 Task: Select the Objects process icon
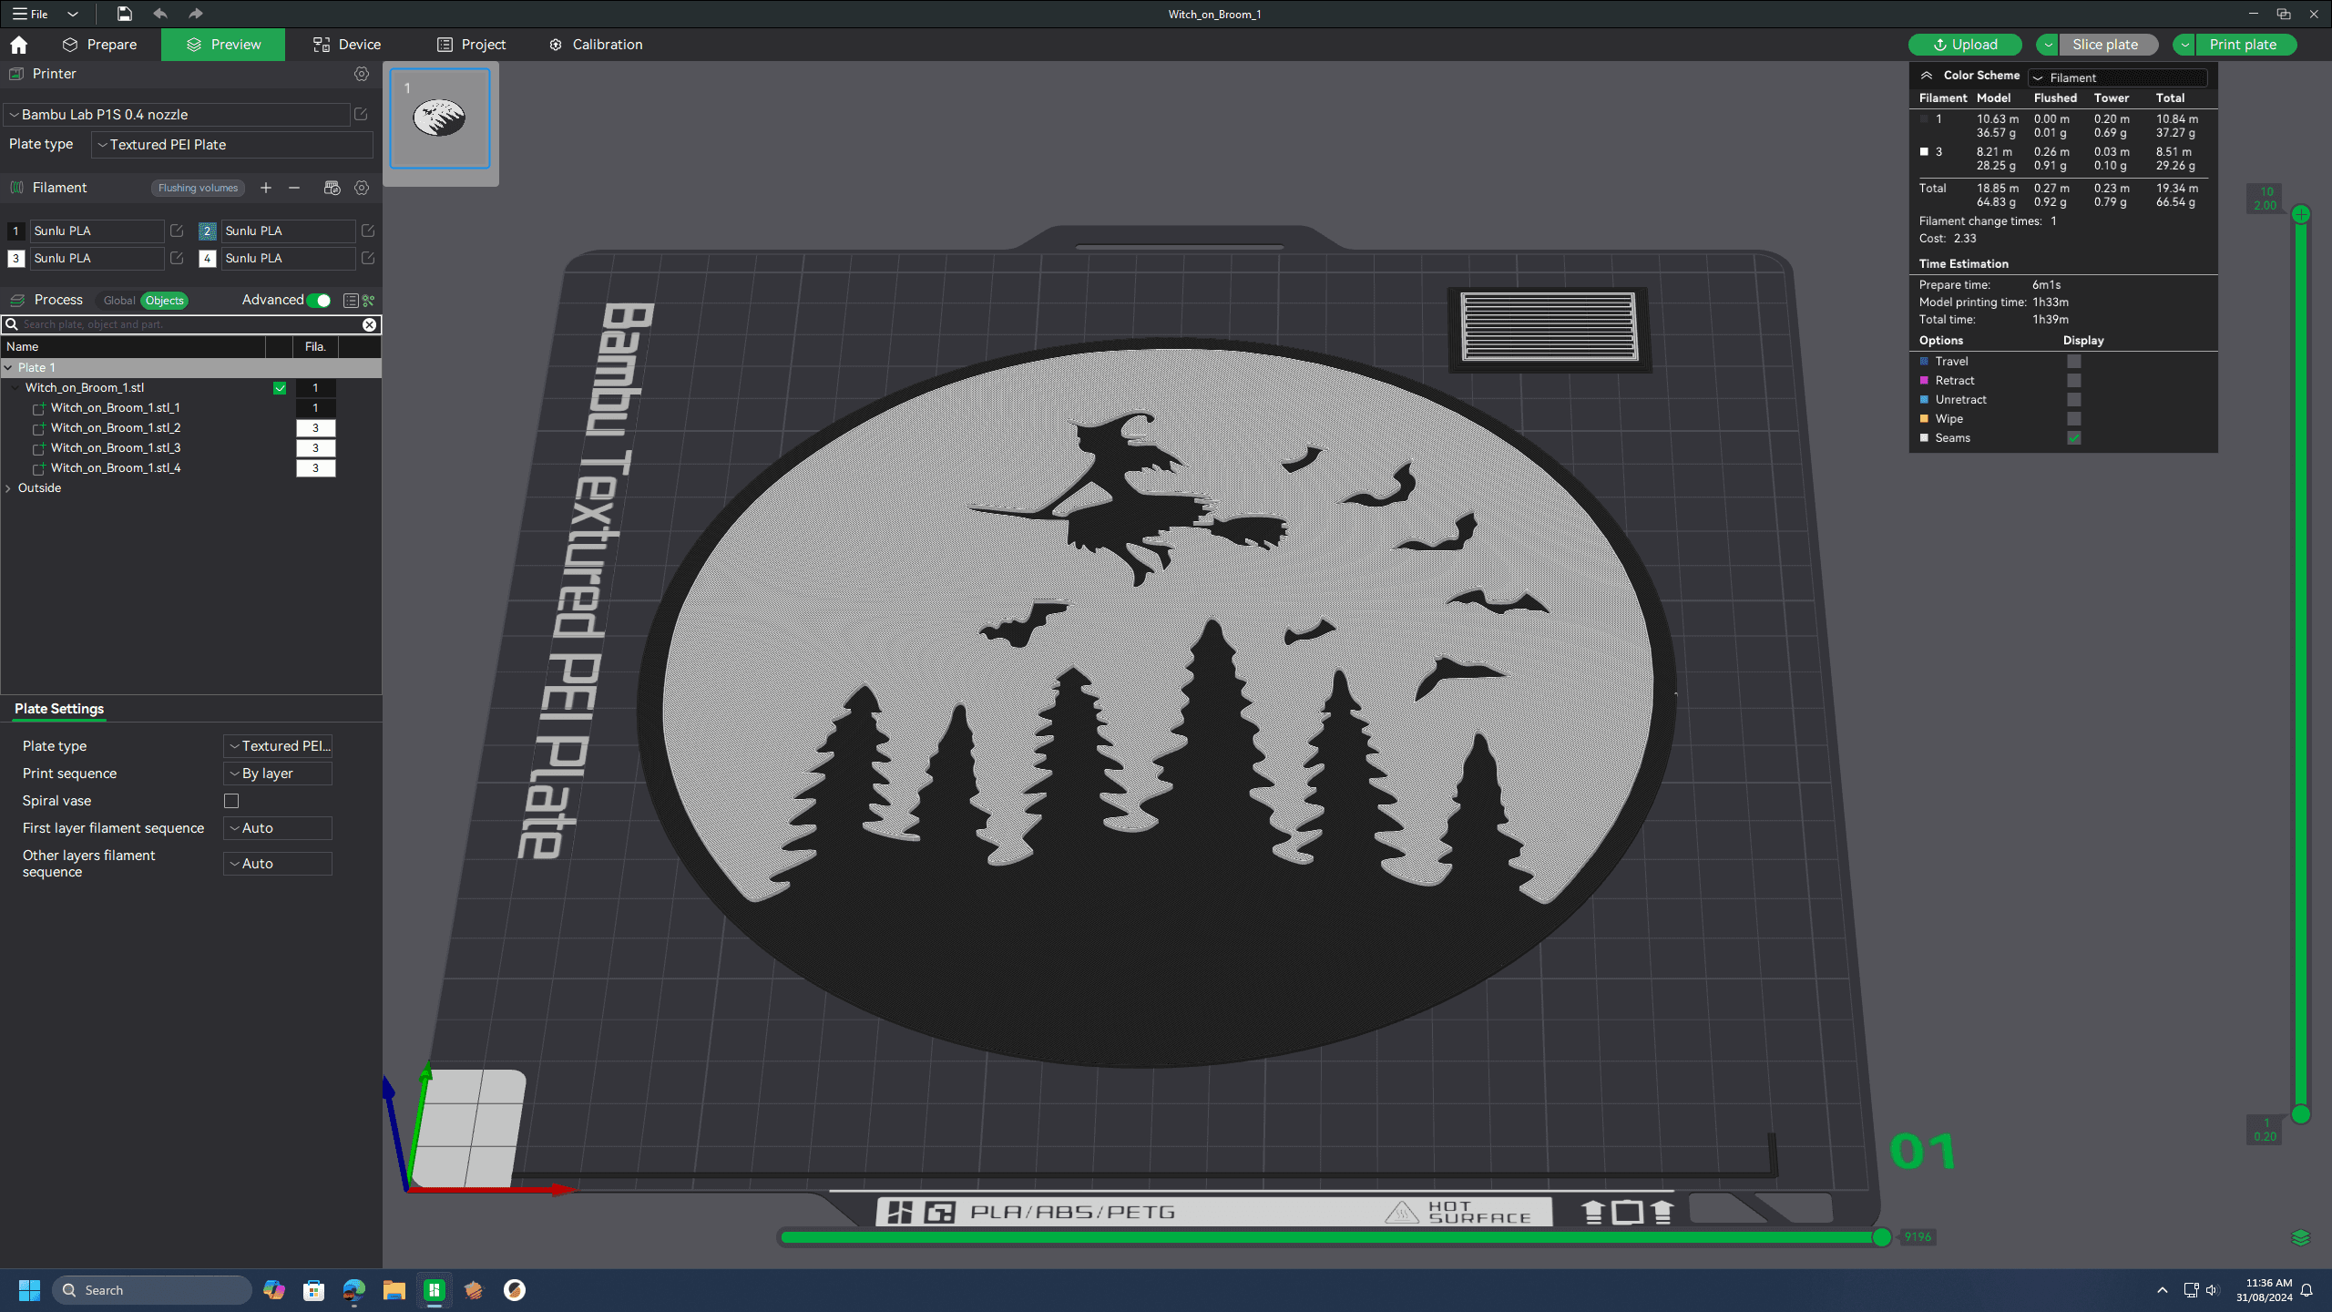165,300
